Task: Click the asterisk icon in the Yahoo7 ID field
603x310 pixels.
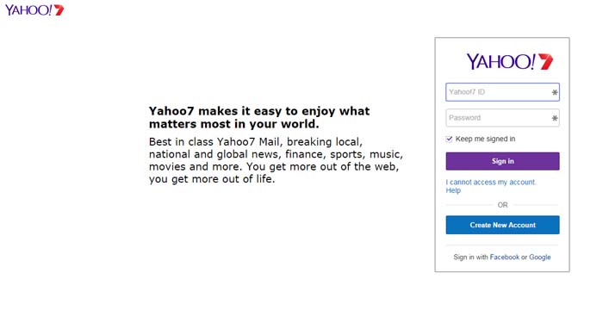Action: click(555, 92)
